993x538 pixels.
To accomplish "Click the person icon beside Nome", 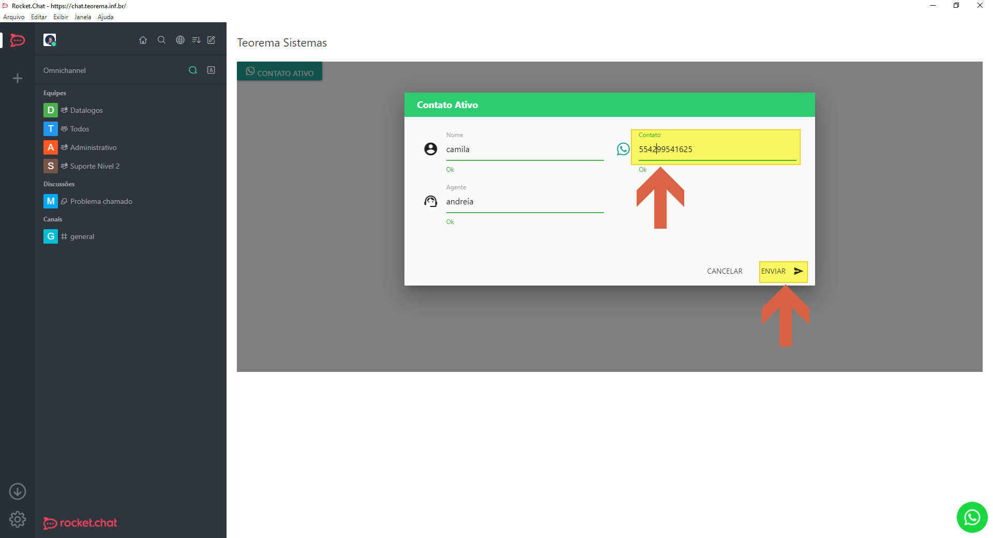I will 430,149.
